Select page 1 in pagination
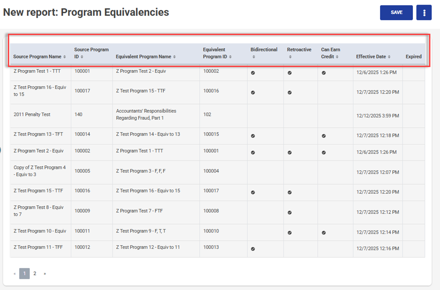The height and width of the screenshot is (290, 440). [24, 273]
